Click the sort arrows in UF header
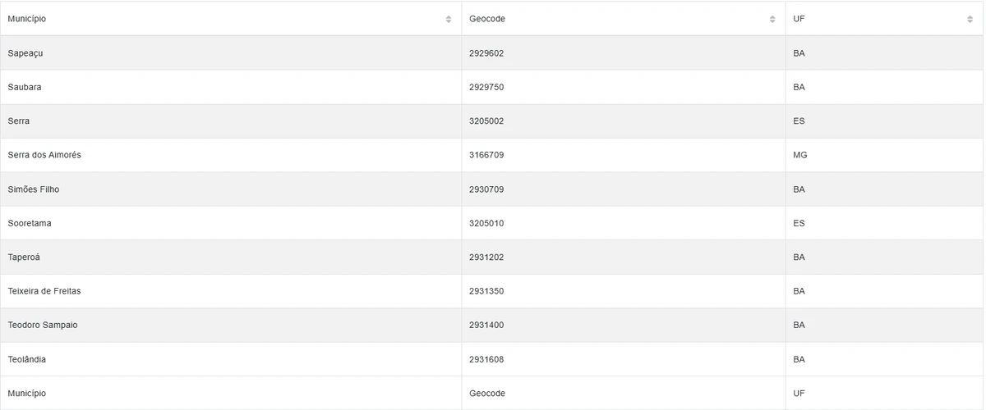Viewport: 986px width, 410px height. click(x=970, y=19)
